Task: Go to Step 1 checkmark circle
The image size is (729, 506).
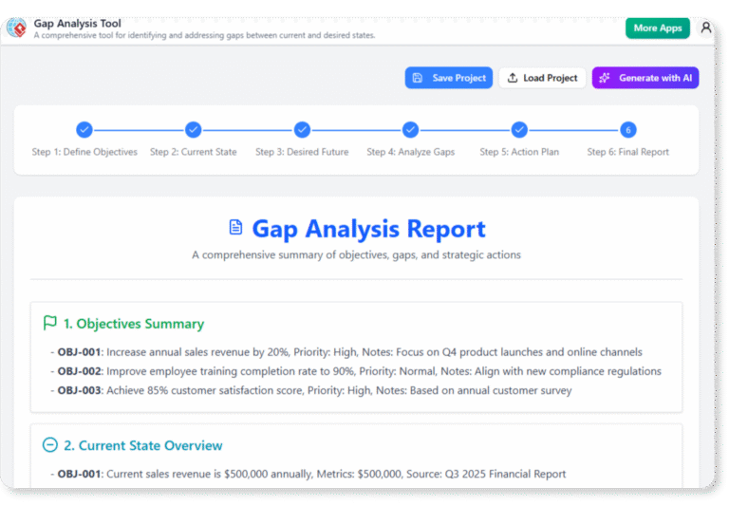Action: coord(84,130)
